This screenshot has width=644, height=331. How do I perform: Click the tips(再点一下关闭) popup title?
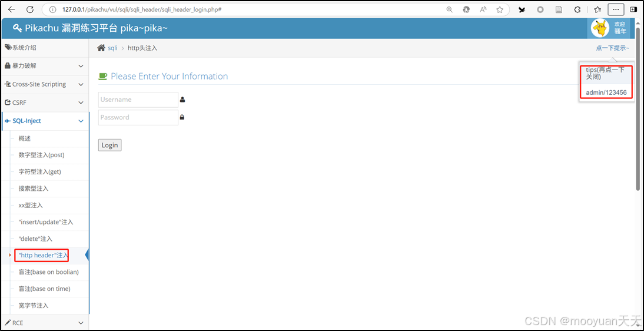(606, 73)
